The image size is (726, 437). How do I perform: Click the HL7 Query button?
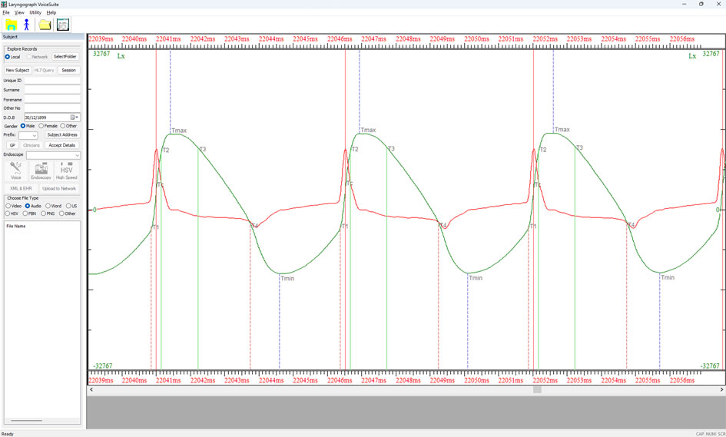tap(45, 71)
